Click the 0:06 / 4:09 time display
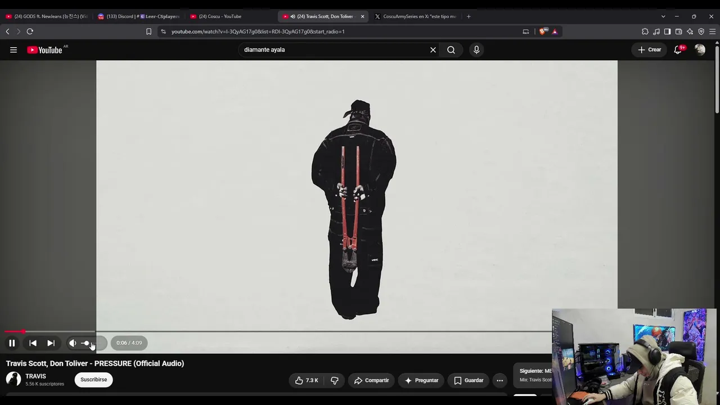The height and width of the screenshot is (405, 720). click(129, 343)
